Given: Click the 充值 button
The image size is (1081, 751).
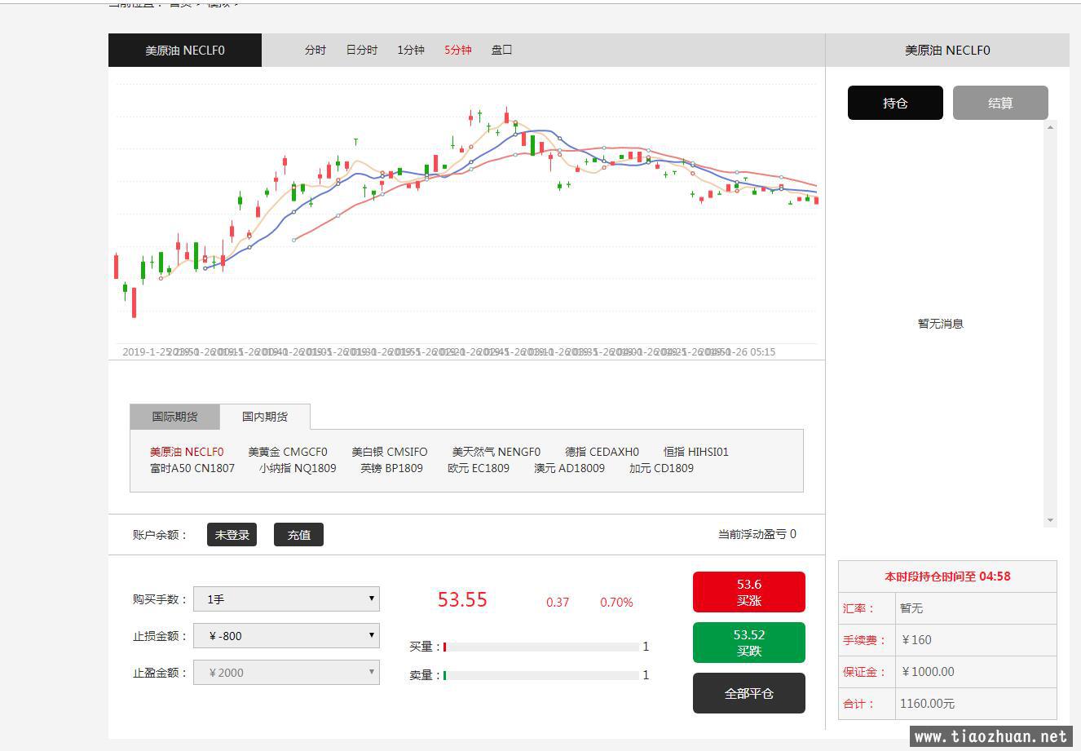Looking at the screenshot, I should pyautogui.click(x=298, y=535).
